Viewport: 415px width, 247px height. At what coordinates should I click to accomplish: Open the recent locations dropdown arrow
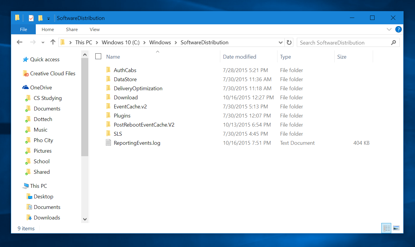(x=43, y=42)
